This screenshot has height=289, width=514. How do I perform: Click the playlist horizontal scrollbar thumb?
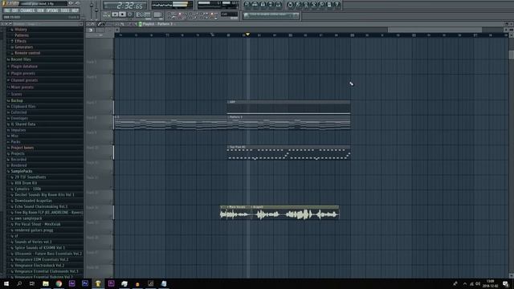pyautogui.click(x=434, y=30)
